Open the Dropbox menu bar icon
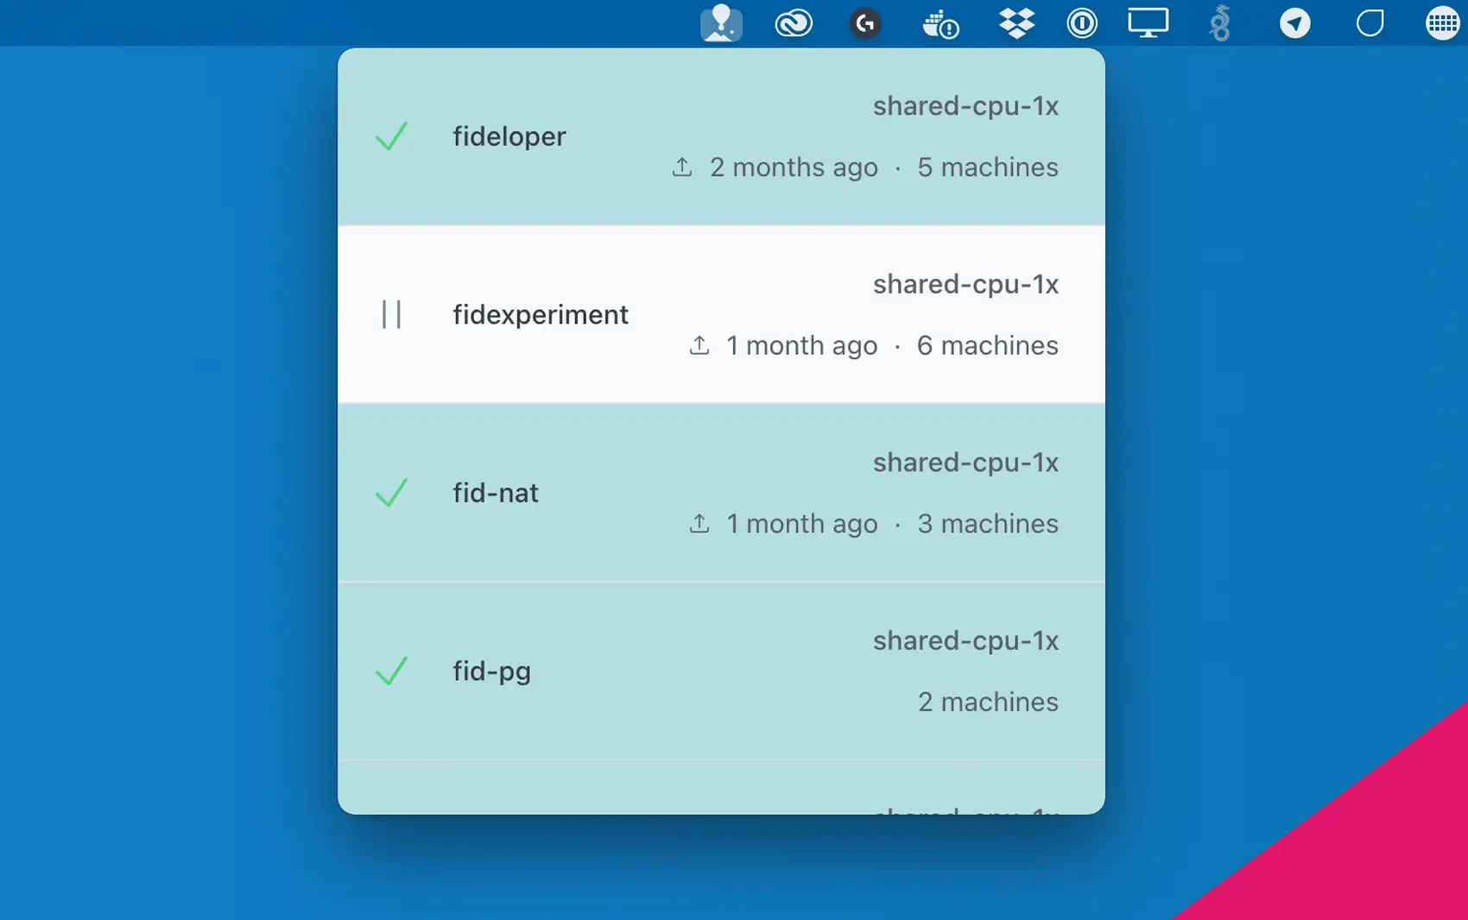This screenshot has width=1468, height=920. point(1016,23)
